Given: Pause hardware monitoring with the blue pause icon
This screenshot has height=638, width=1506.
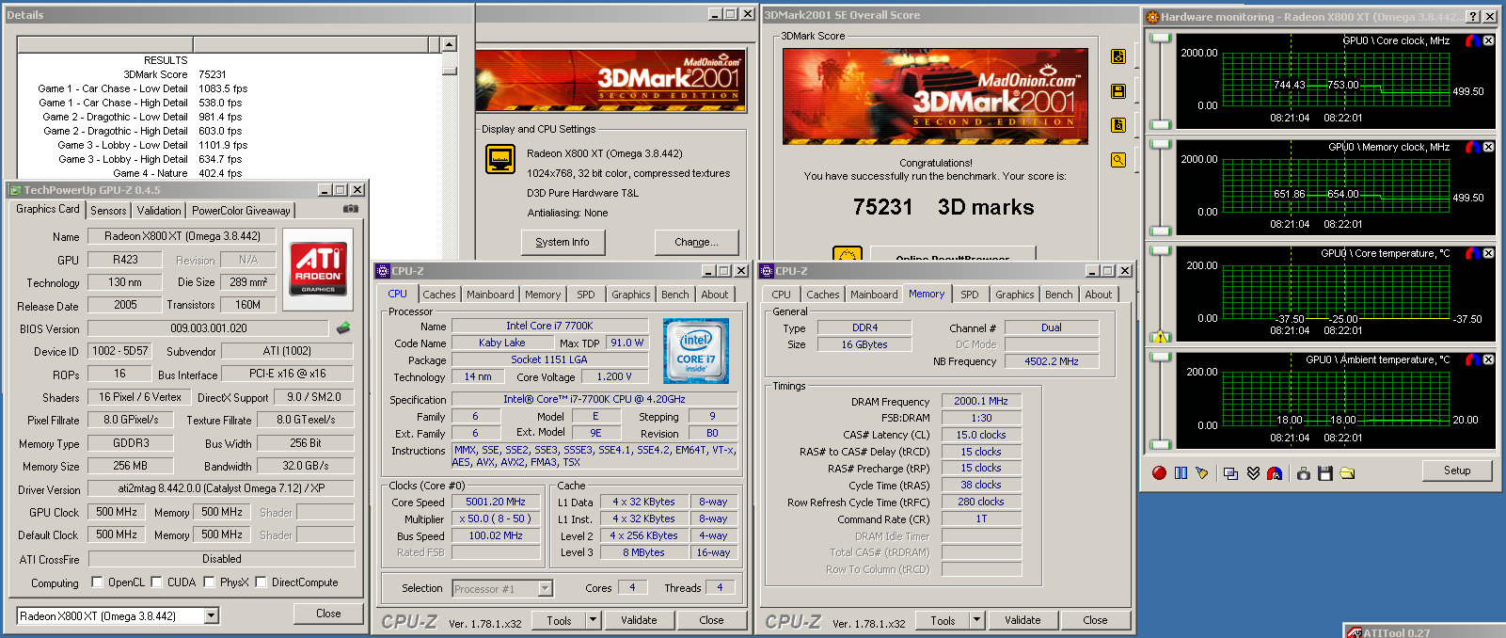Looking at the screenshot, I should (1181, 472).
